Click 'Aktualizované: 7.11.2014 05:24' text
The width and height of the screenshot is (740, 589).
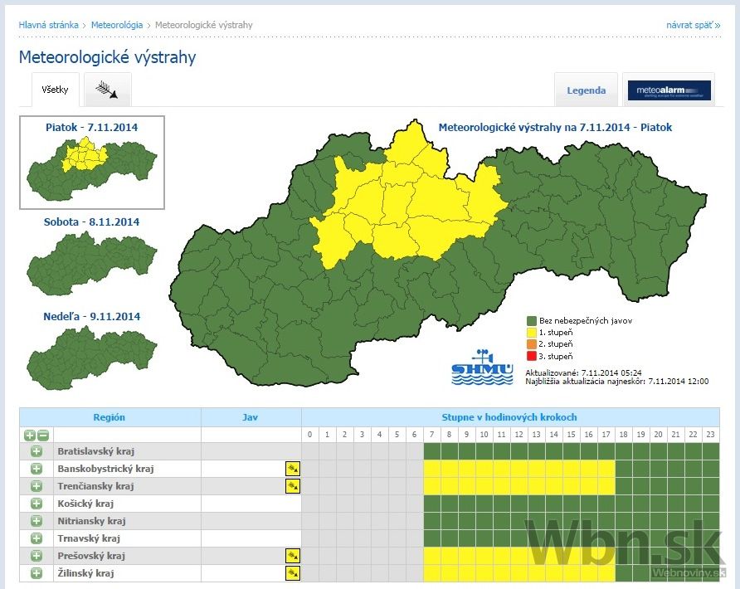583,372
